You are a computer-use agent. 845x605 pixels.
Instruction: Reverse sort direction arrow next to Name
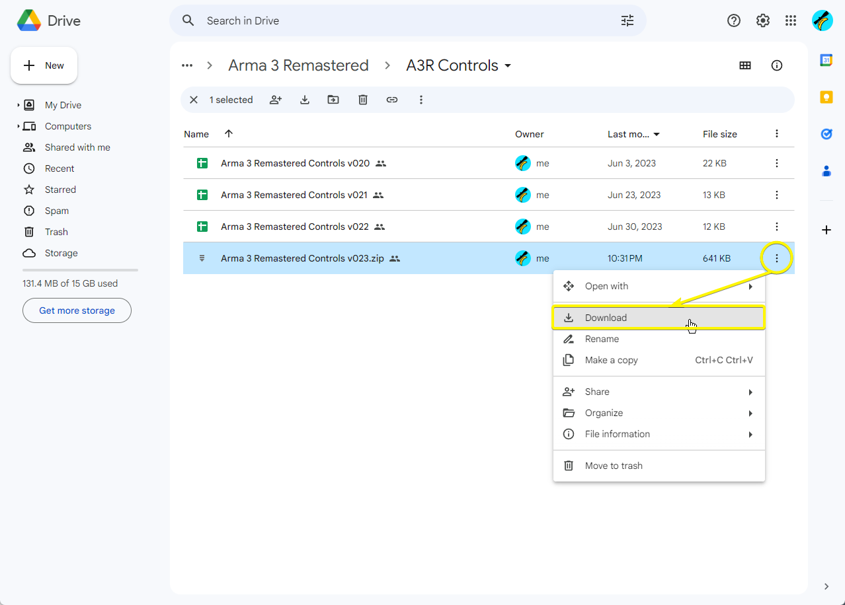[229, 133]
